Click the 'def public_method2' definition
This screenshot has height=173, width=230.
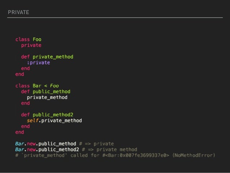point(47,115)
